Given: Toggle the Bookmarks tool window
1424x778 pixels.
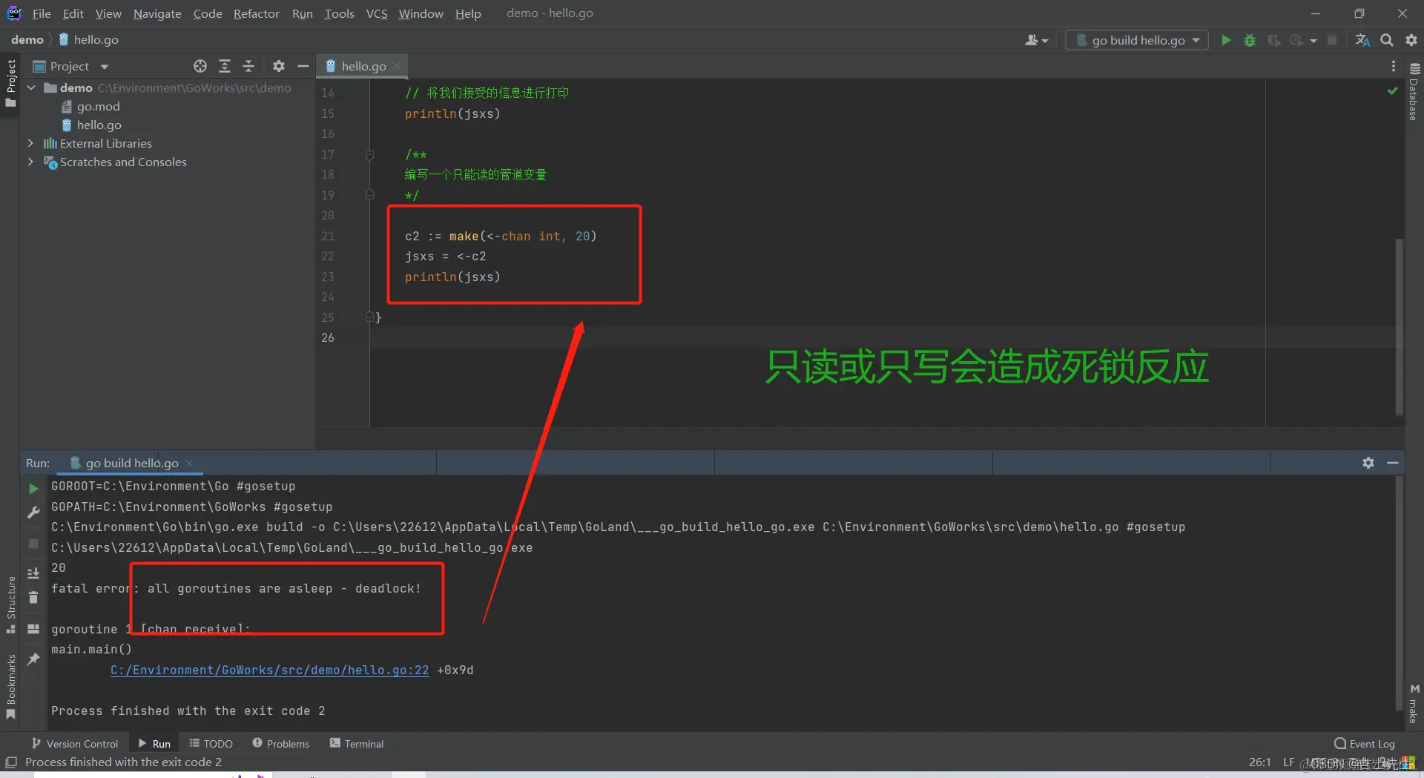Looking at the screenshot, I should click(10, 687).
